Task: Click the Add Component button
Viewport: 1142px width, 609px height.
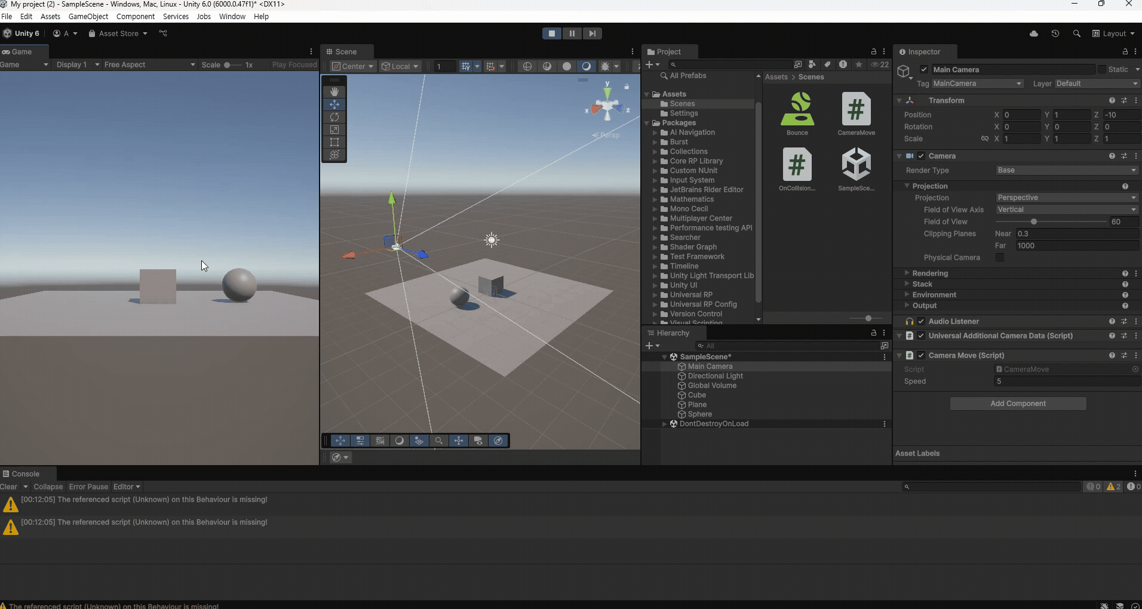Action: [1018, 404]
